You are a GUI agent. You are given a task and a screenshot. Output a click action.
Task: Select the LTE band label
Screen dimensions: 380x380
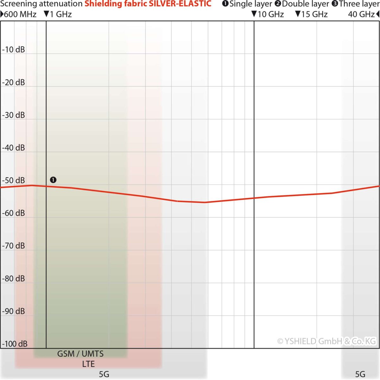[88, 364]
